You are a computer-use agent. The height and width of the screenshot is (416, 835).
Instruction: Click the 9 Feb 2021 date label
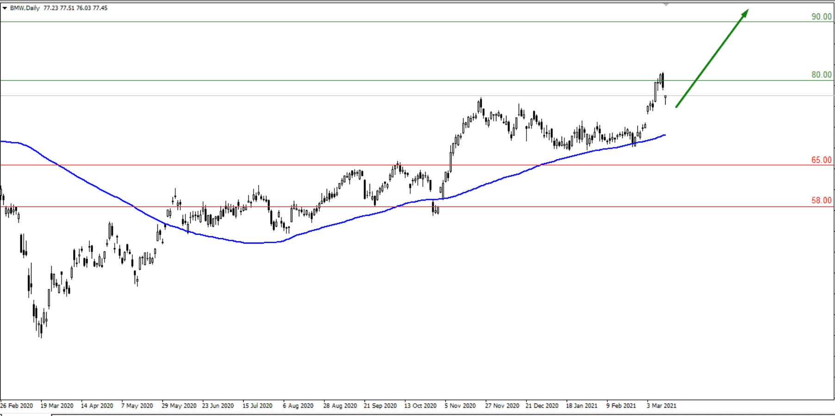[621, 405]
